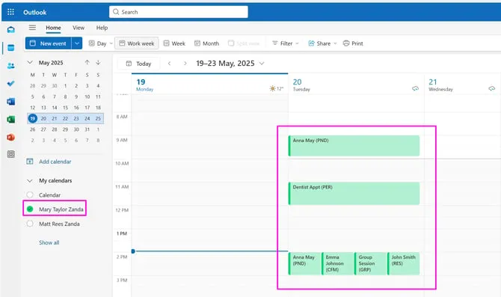Open Mail from the left sidebar
Viewport: 501px width, 297px height.
click(x=11, y=30)
